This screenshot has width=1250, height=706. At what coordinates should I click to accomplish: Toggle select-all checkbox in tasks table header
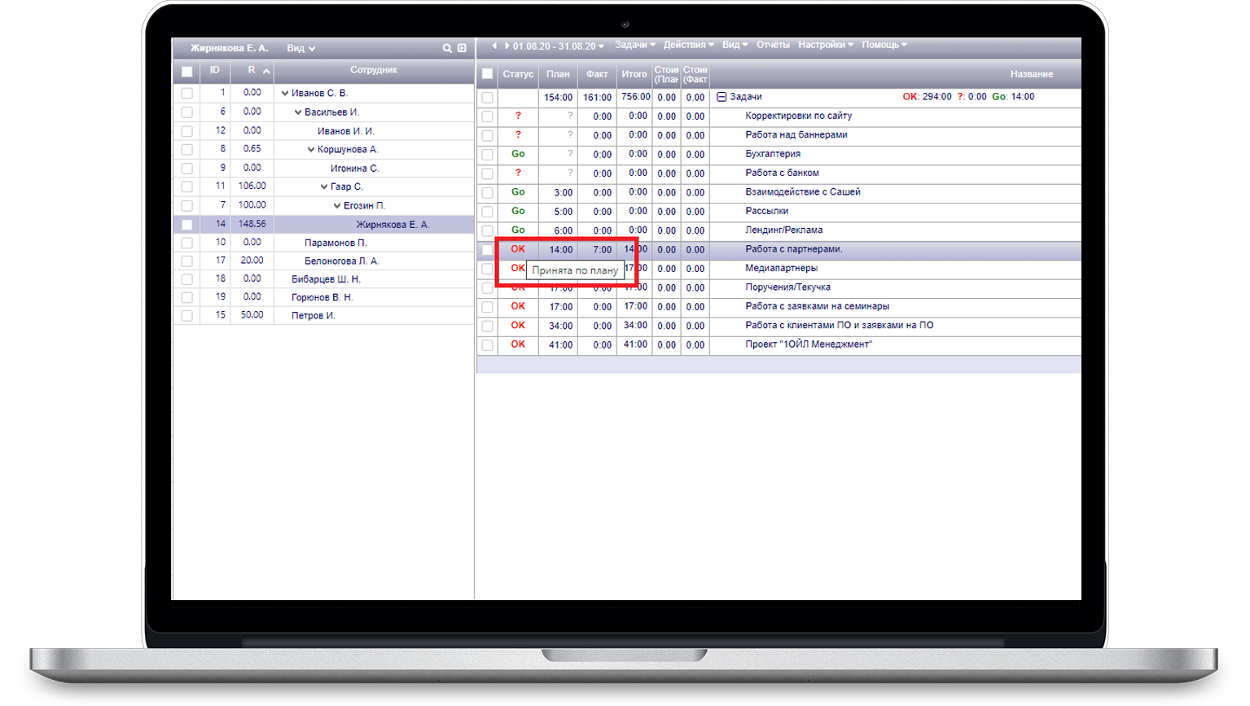point(487,74)
